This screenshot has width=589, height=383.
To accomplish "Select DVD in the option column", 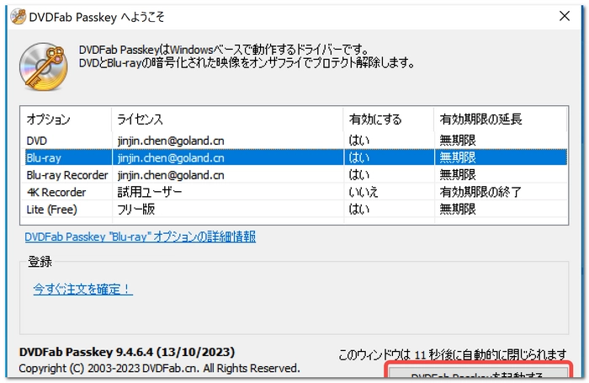I will pos(37,140).
